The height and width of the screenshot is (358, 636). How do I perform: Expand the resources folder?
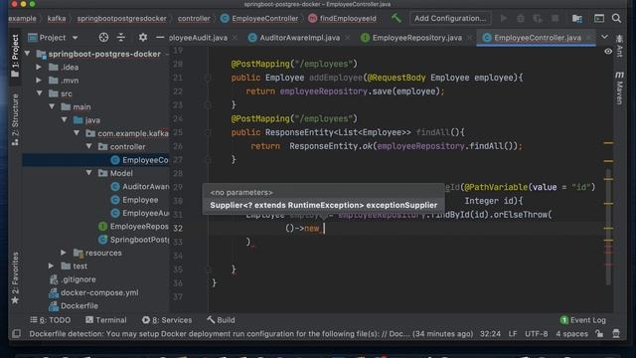click(64, 253)
